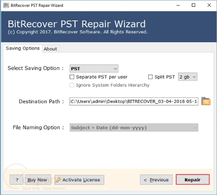Click inside the Destination Path field
217x195 pixels.
point(134,101)
